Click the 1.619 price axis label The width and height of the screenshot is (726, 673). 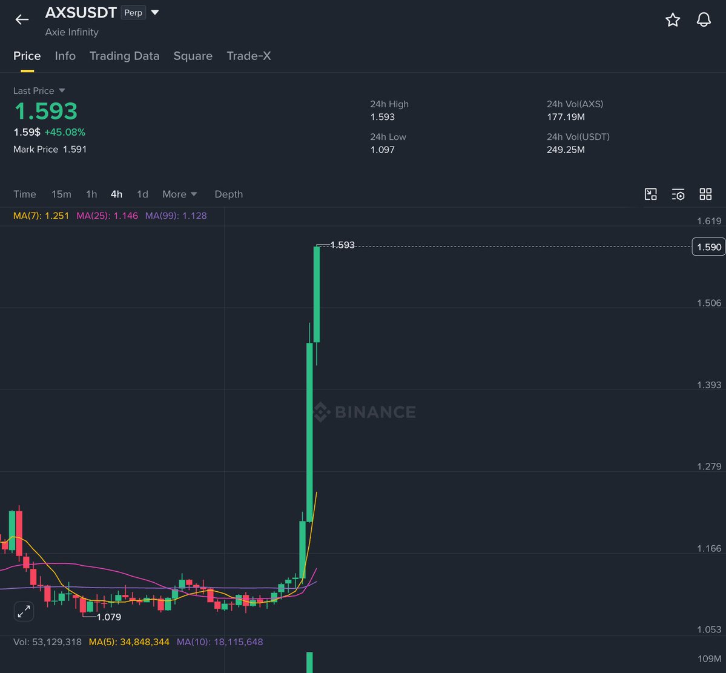[709, 221]
